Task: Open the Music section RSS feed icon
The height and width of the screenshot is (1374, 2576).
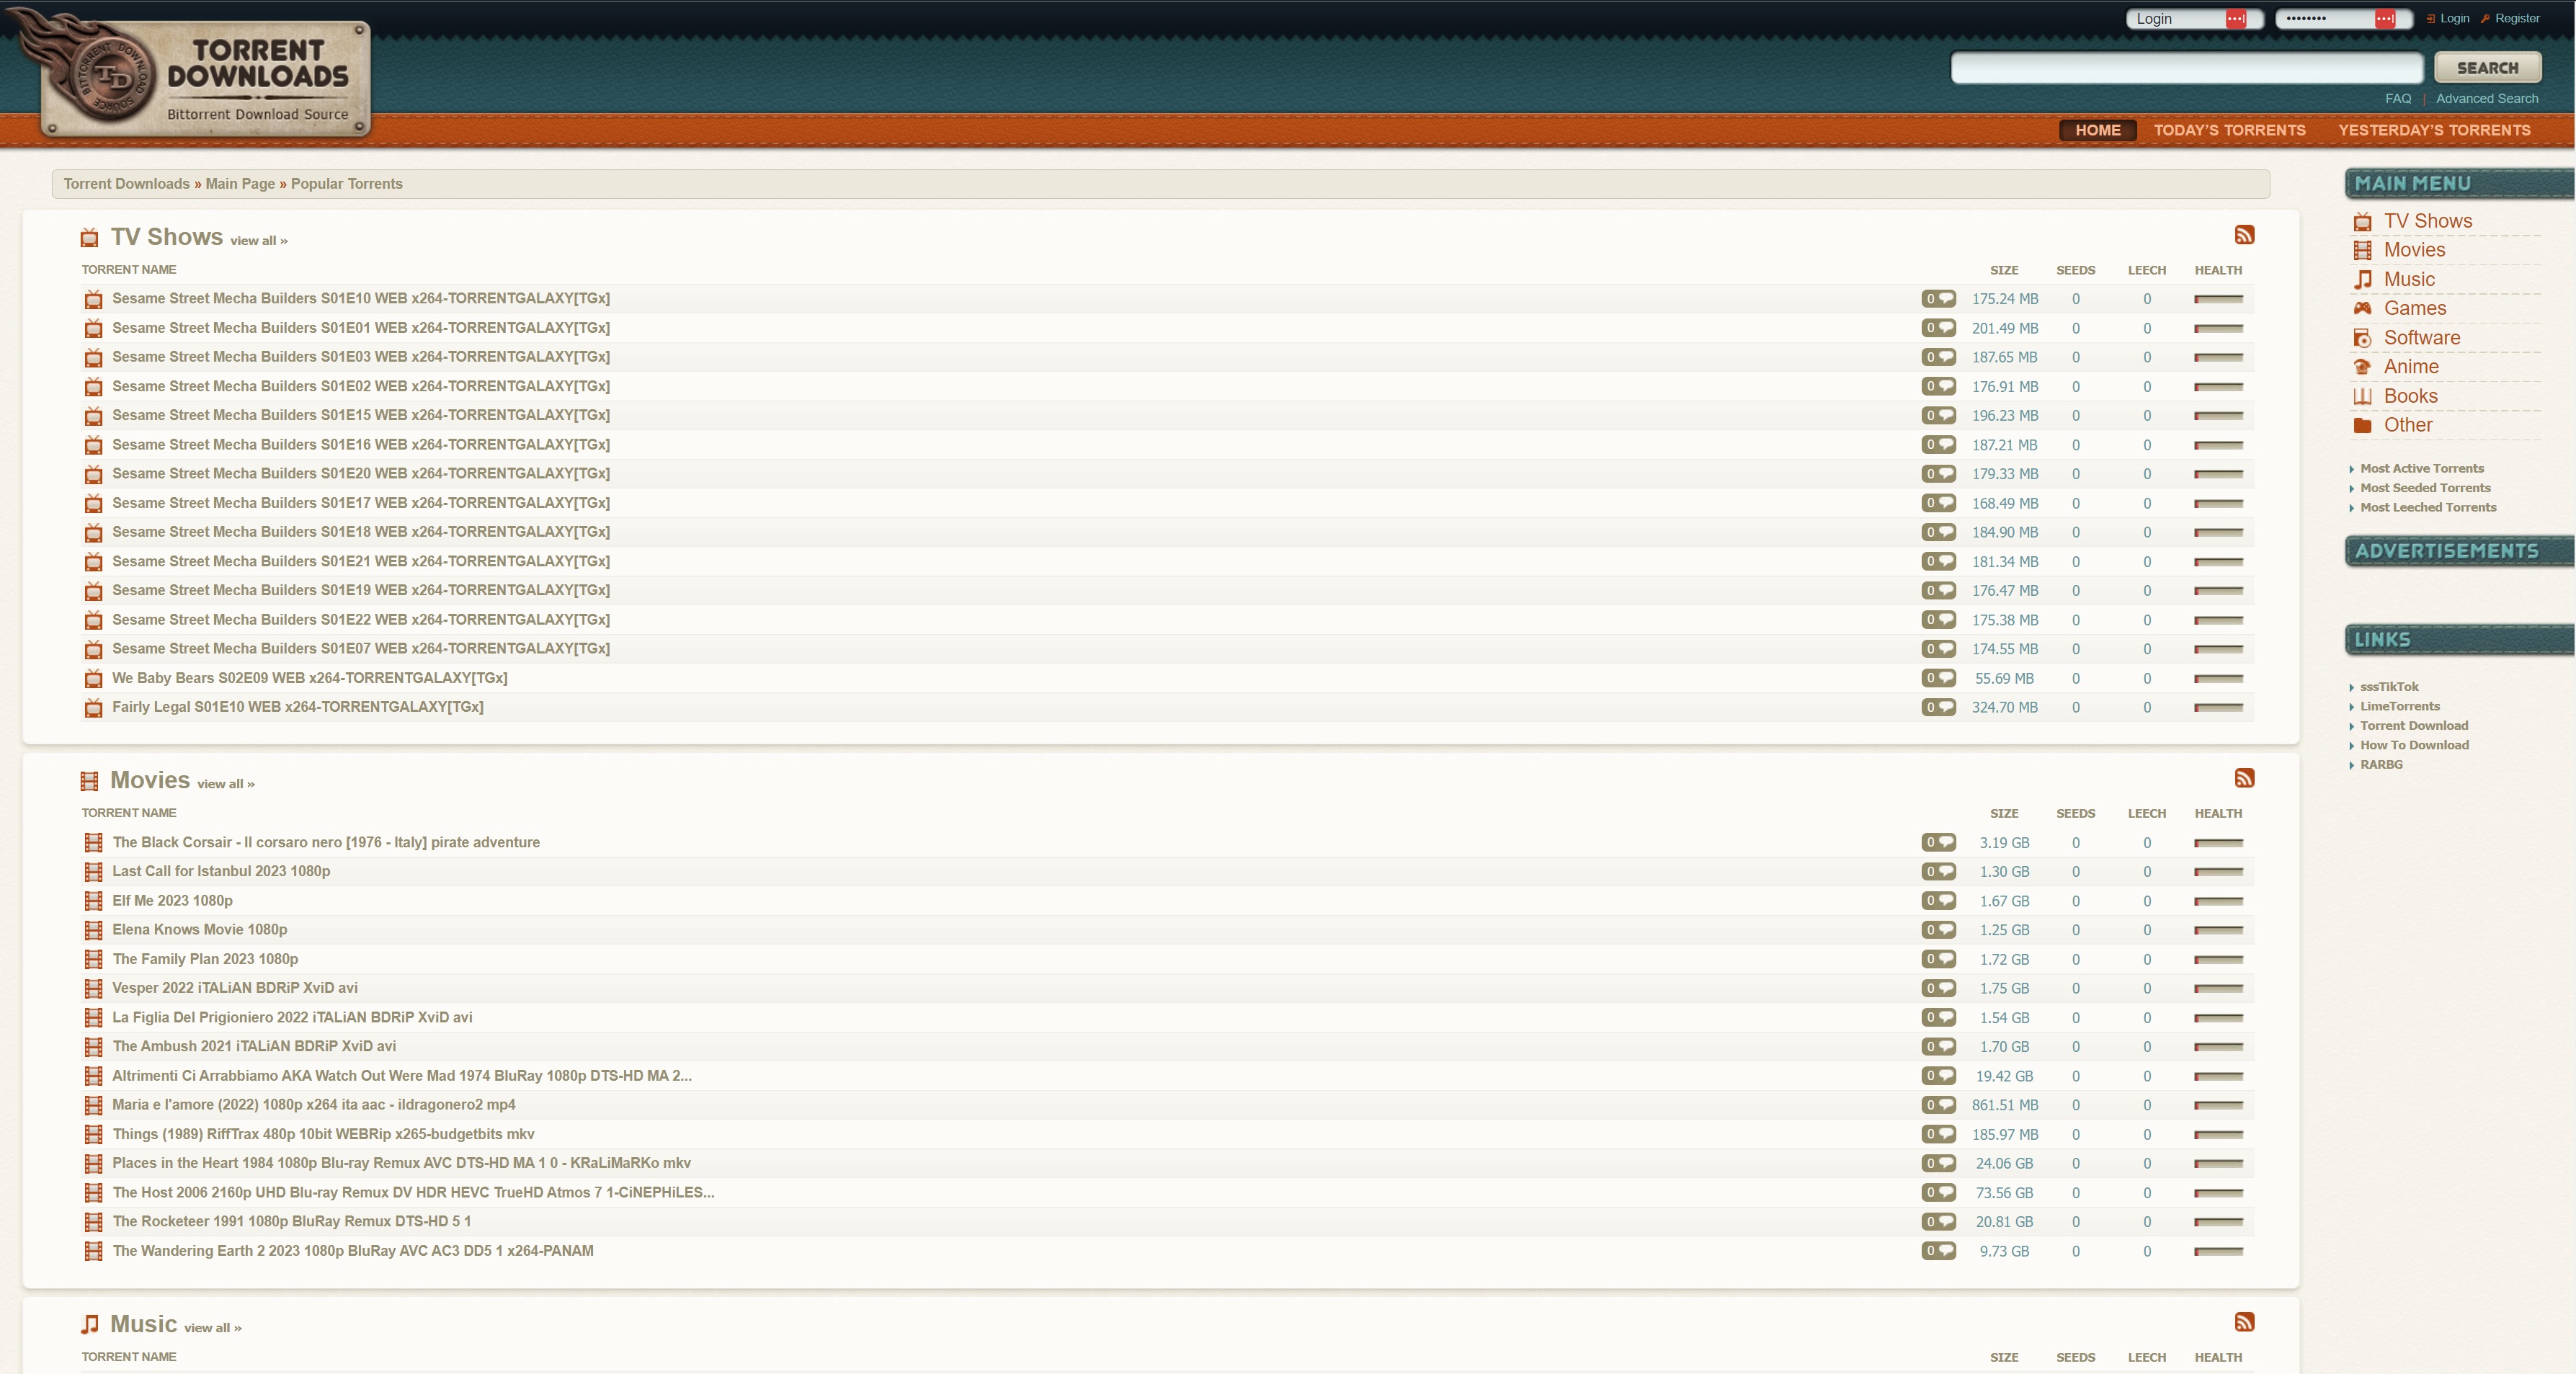Action: point(2244,1322)
